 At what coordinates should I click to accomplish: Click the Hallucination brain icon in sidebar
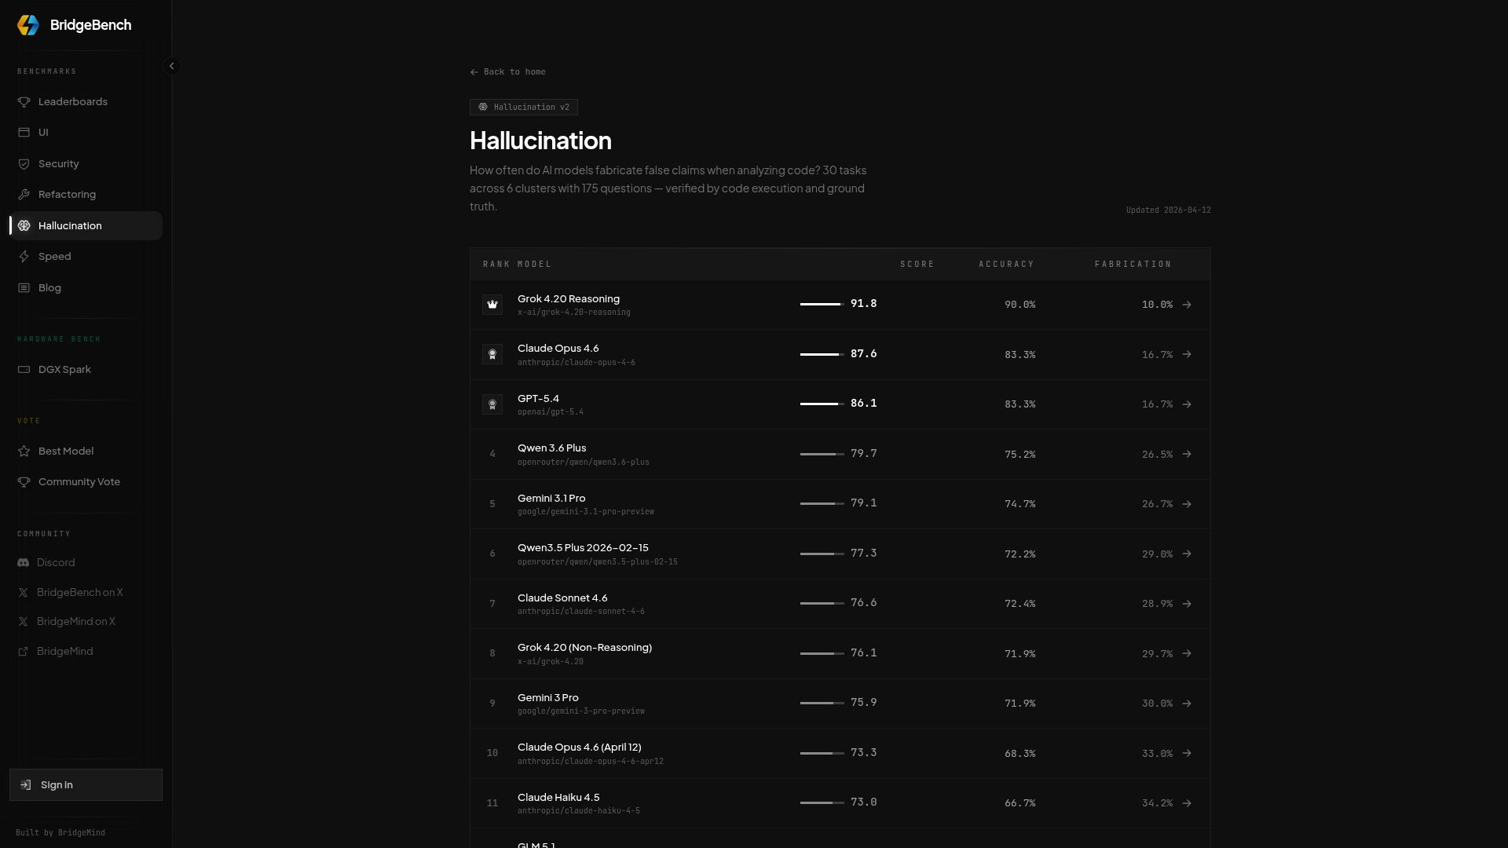click(24, 226)
